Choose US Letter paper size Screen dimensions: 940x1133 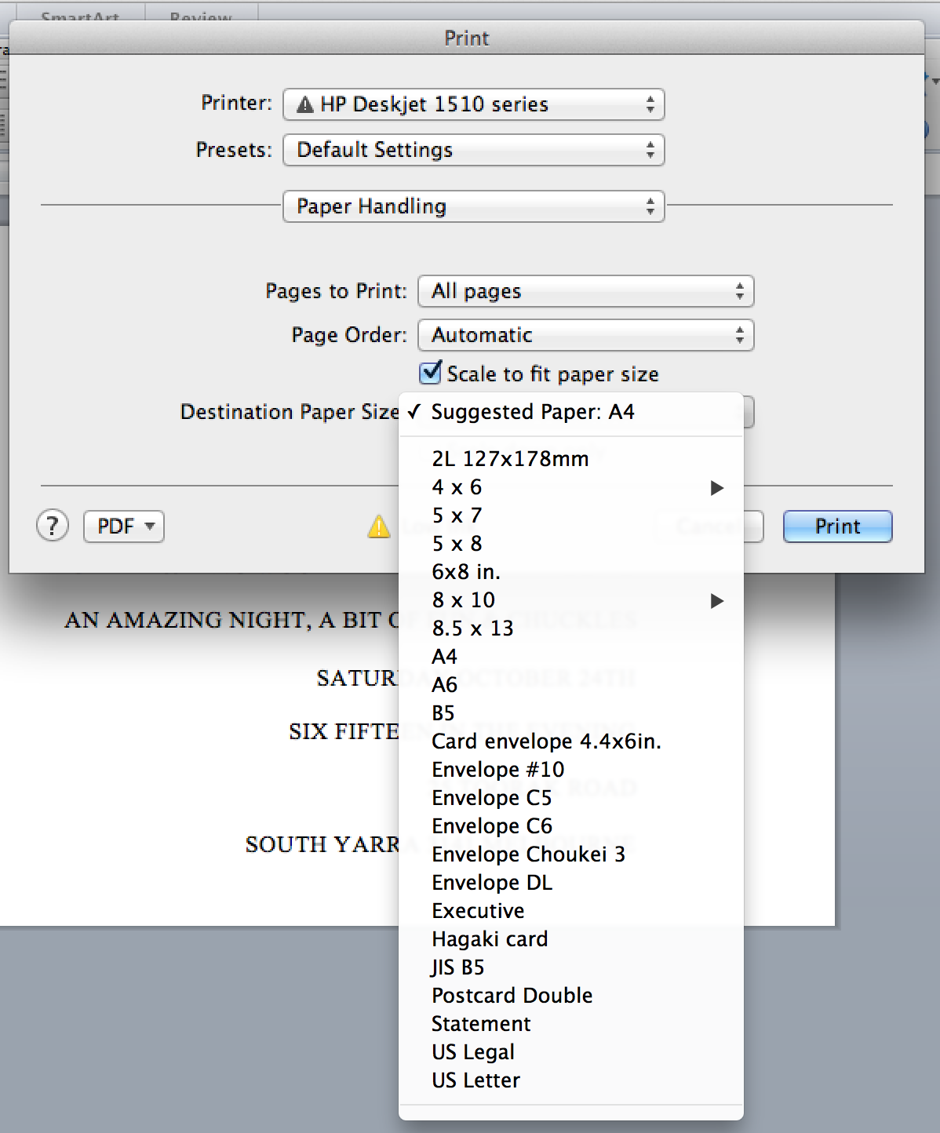point(570,1080)
